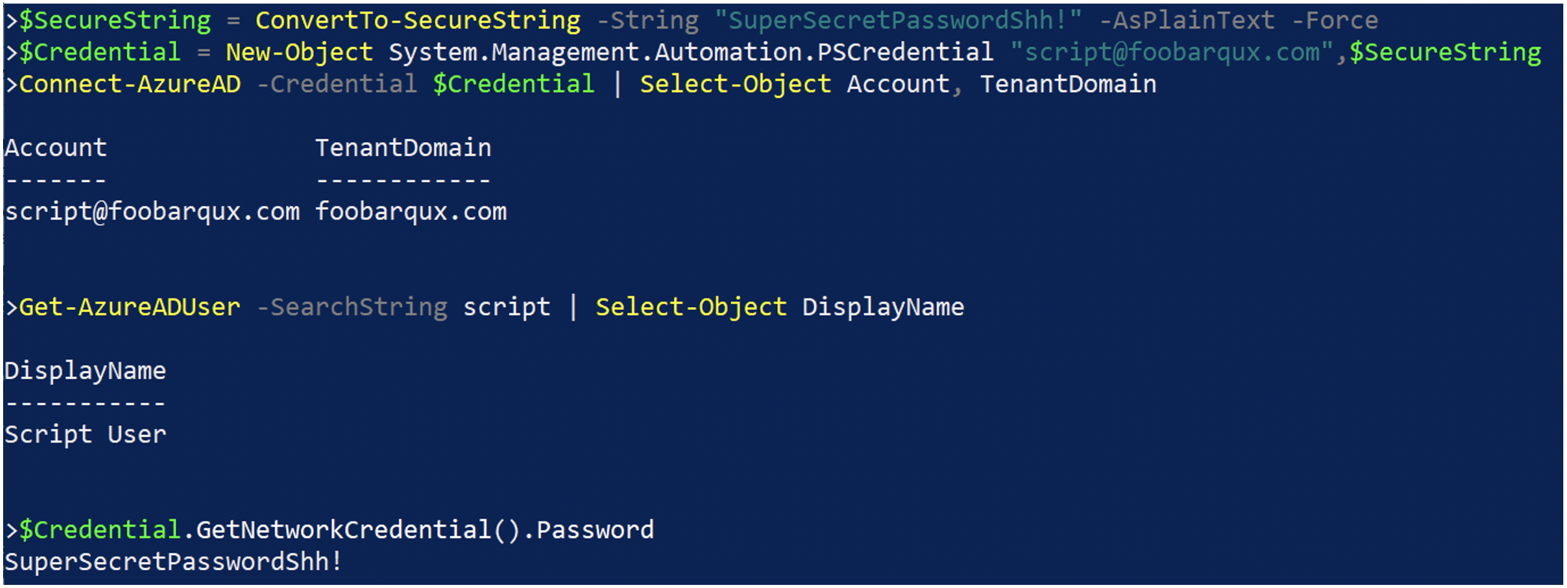1567x588 pixels.
Task: Click the $SecureString variable on first line
Action: 115,20
